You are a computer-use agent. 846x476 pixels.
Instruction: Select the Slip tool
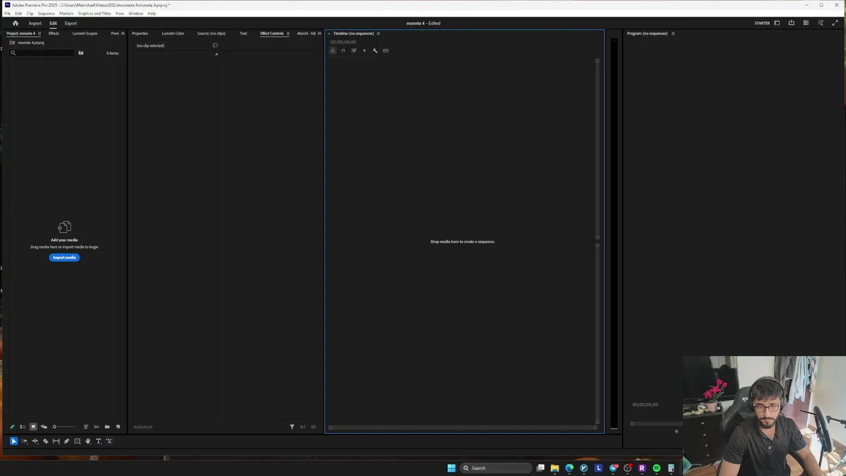[x=56, y=441]
